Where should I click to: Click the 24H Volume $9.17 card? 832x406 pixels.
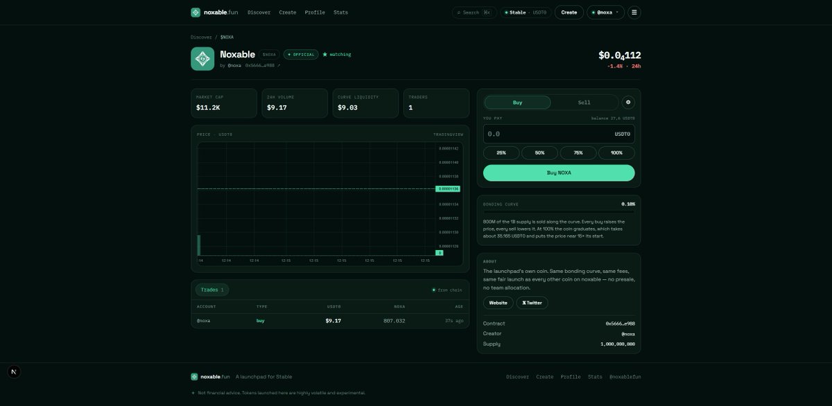(295, 103)
